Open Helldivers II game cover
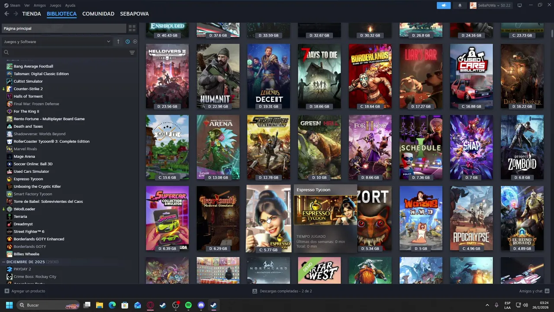 pos(167,76)
